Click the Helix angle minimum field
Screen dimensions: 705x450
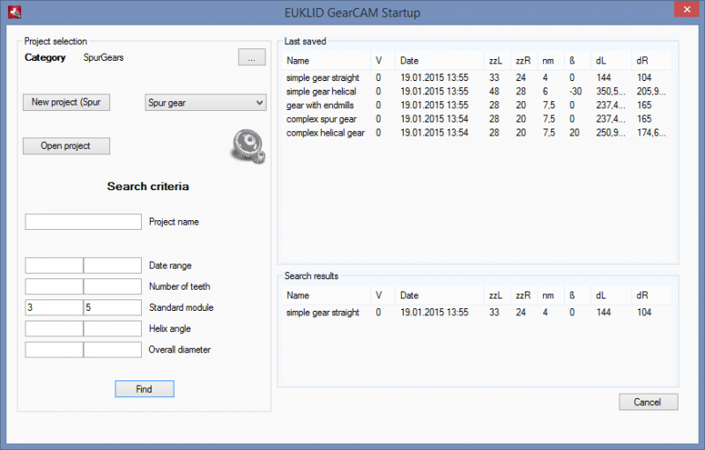click(54, 328)
